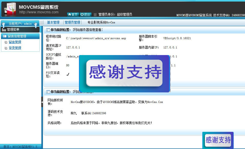Toggle the sidebar collapse handle

point(42,102)
